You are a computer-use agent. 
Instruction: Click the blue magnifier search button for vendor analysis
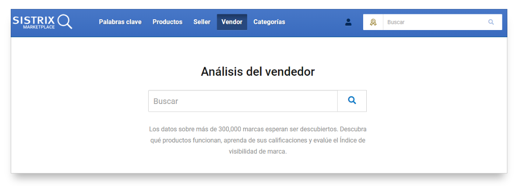[x=352, y=101]
